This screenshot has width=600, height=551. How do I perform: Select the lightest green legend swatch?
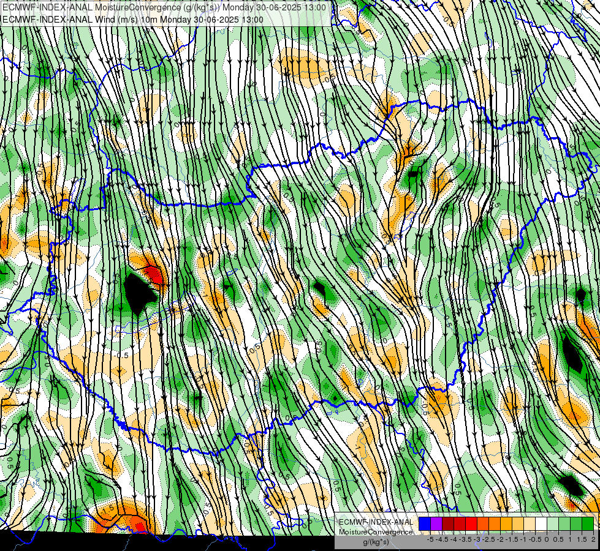(x=553, y=524)
